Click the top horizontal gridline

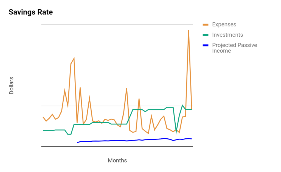117,25
